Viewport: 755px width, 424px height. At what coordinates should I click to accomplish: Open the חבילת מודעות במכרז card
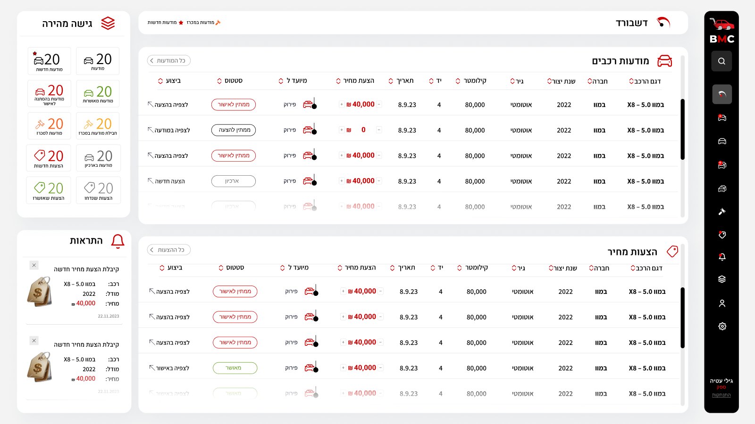pos(98,126)
